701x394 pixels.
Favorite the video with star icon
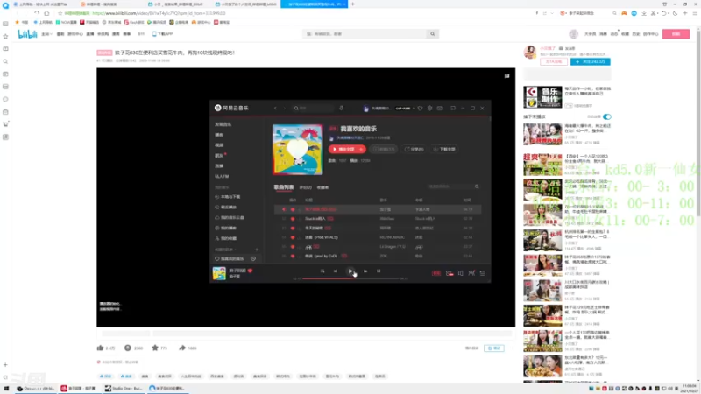(x=155, y=348)
